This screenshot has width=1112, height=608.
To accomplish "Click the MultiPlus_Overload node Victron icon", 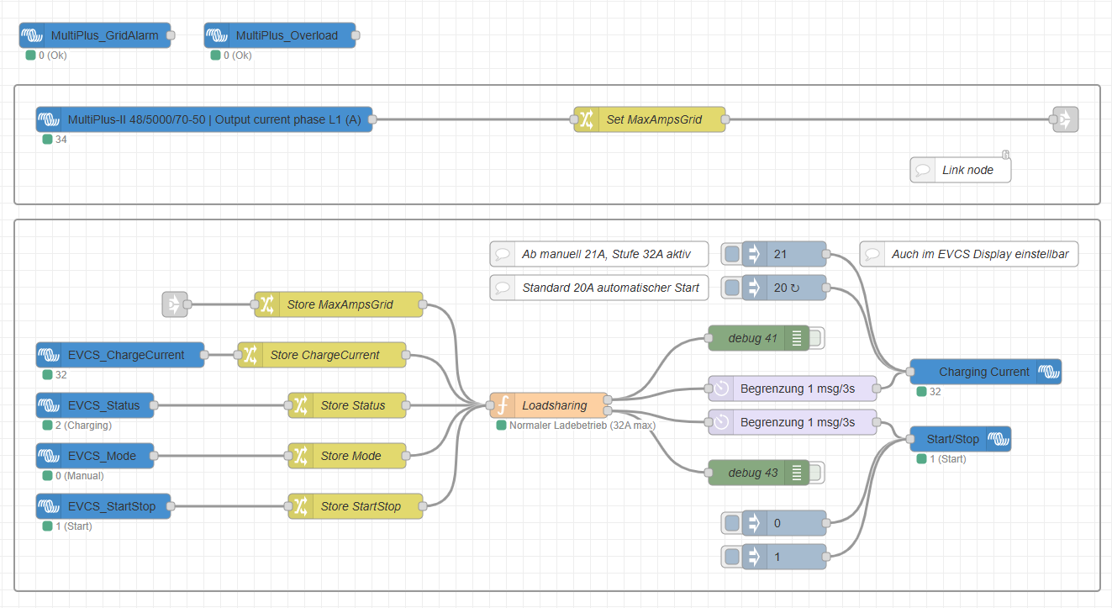I will coord(216,35).
